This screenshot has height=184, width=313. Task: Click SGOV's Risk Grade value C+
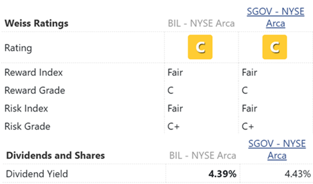click(x=248, y=126)
